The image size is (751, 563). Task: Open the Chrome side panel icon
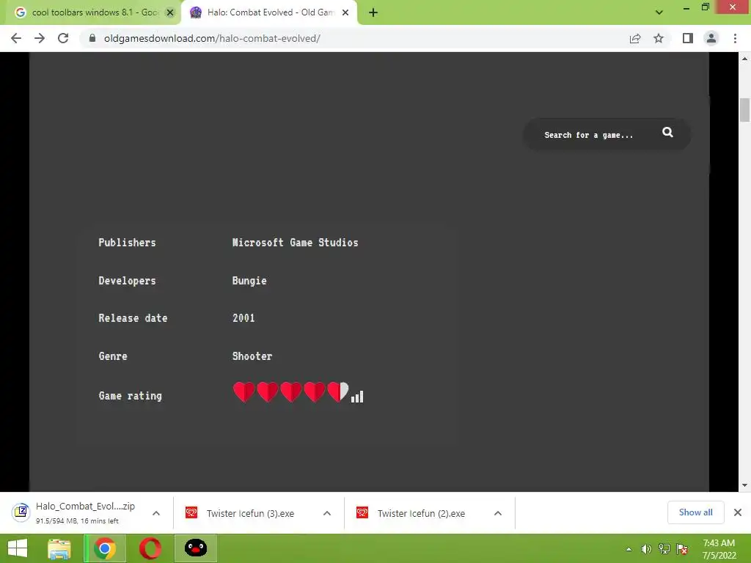click(x=688, y=38)
